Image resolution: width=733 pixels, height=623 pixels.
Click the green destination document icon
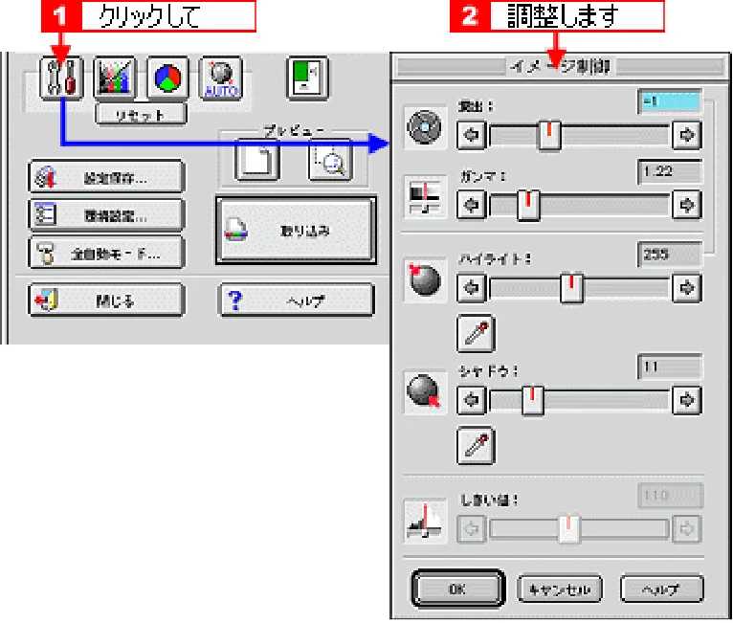pos(307,78)
